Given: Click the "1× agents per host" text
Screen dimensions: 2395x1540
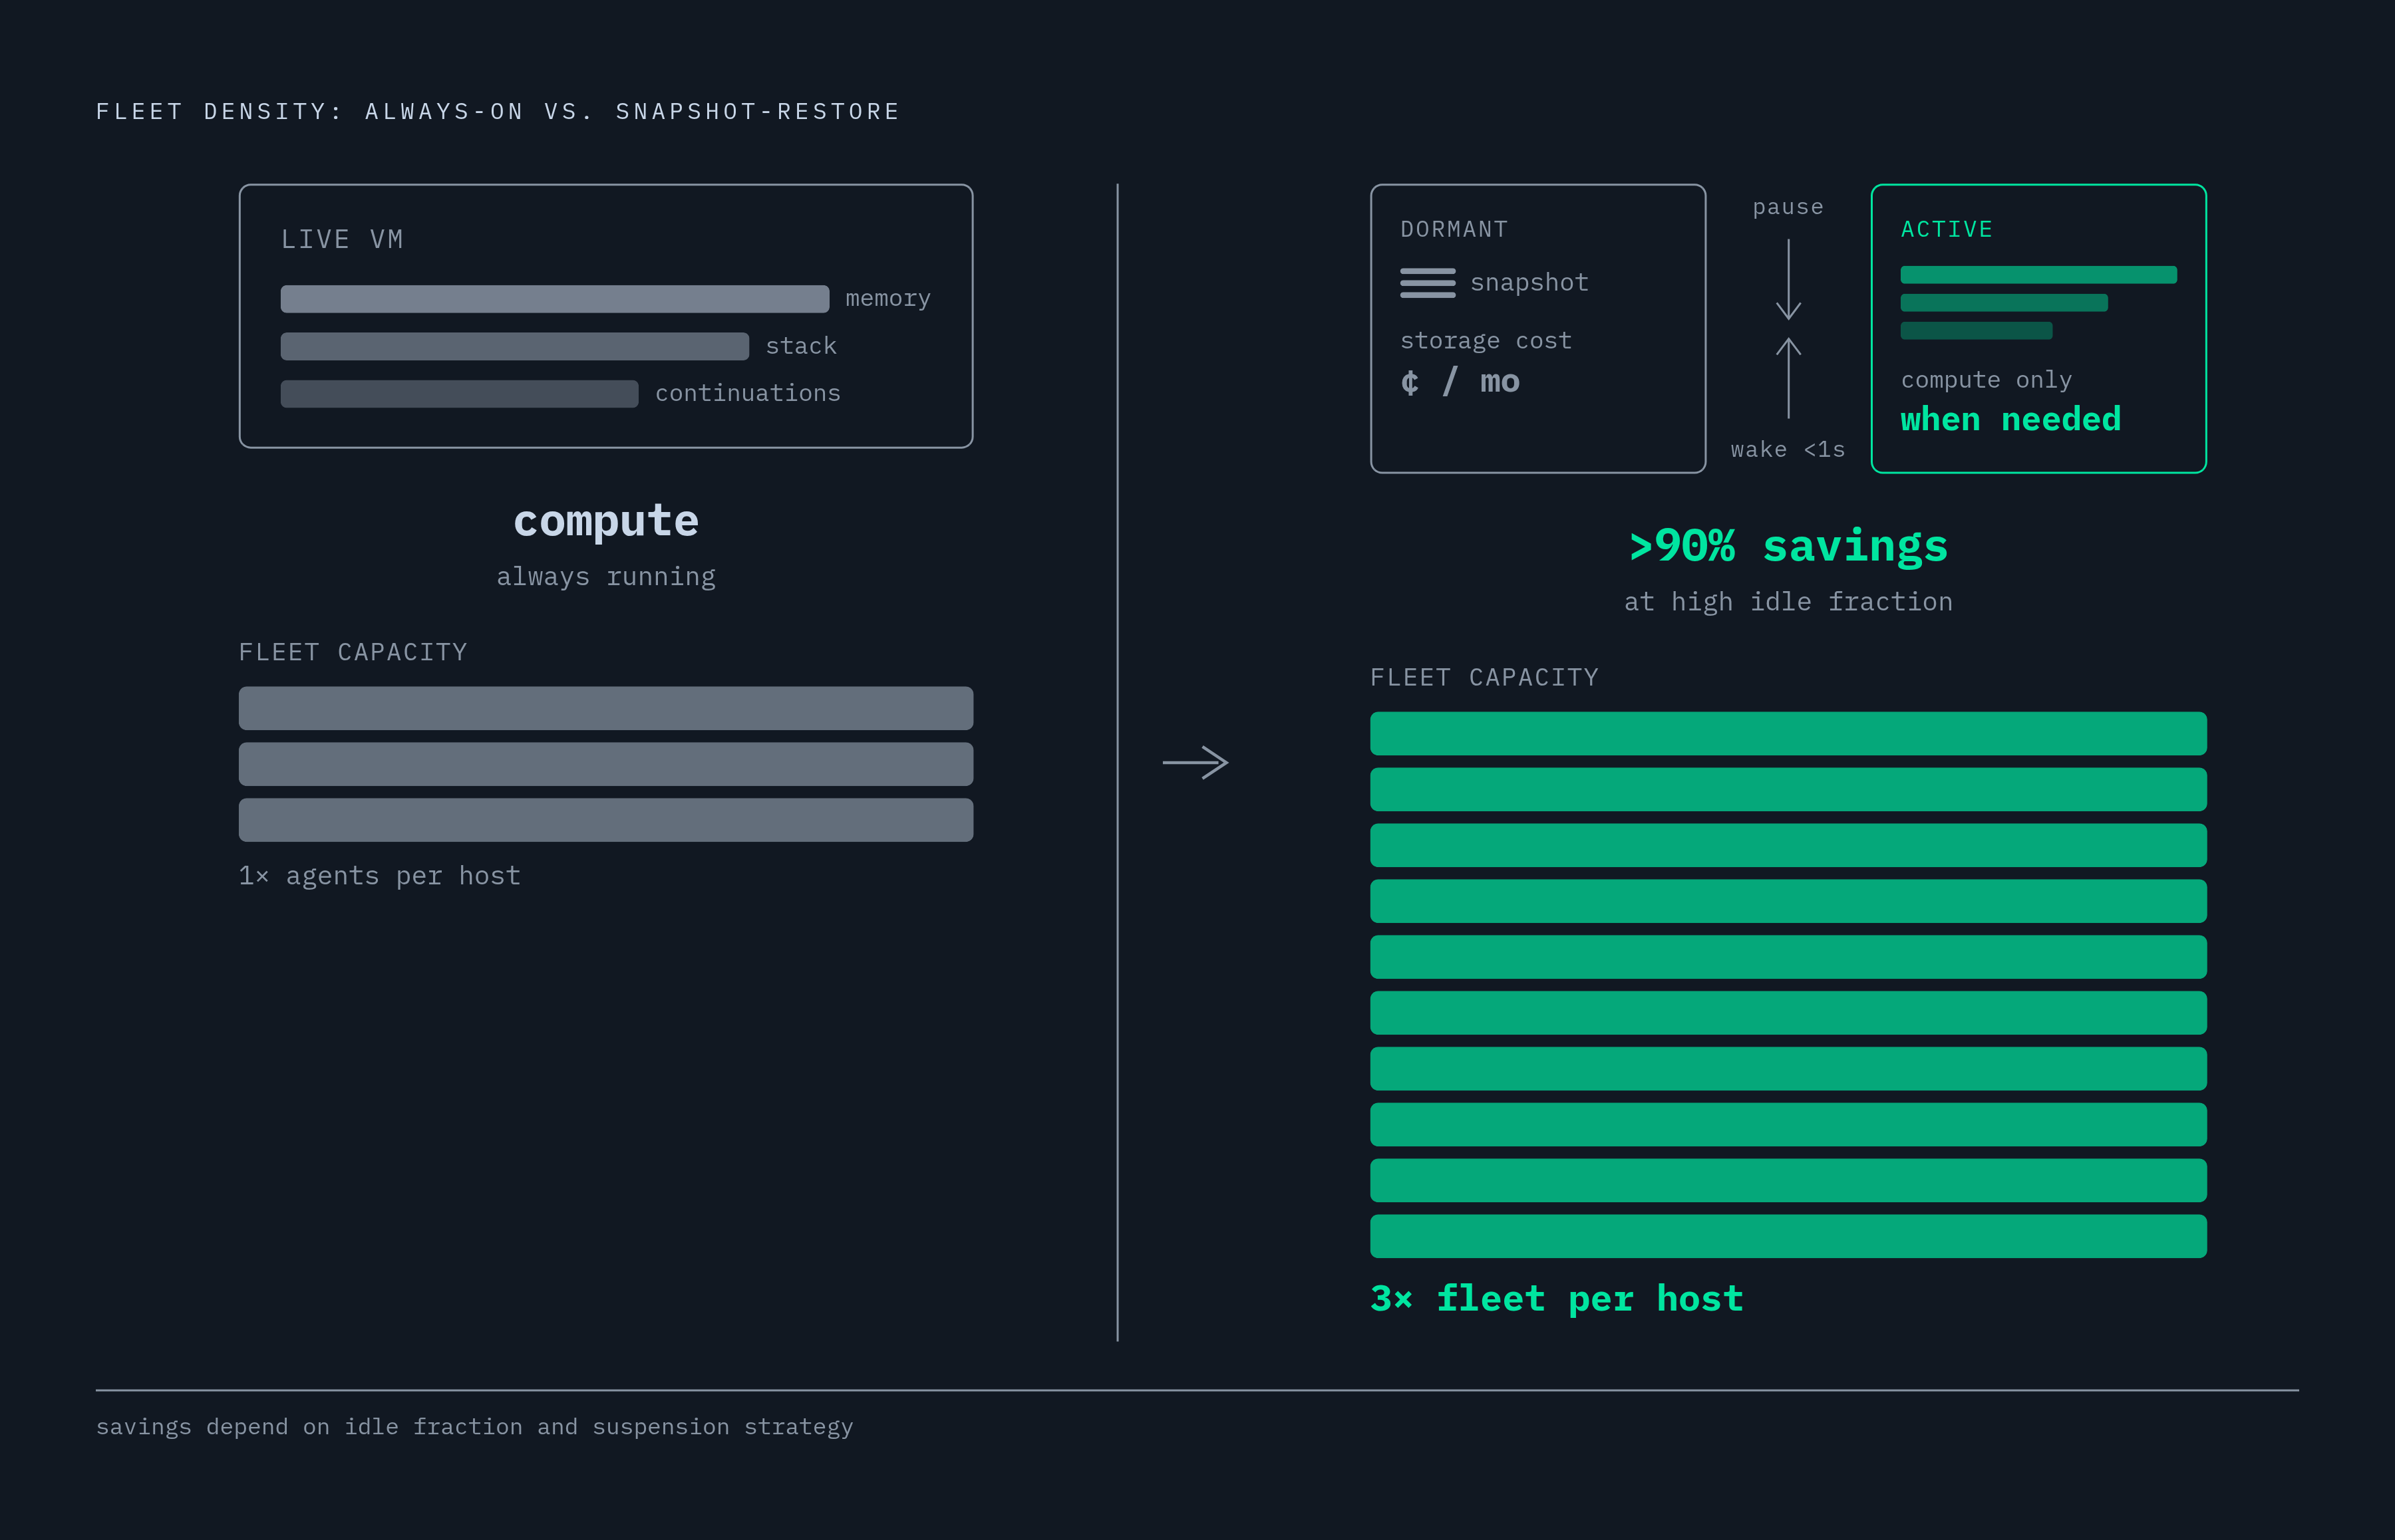Looking at the screenshot, I should tap(379, 876).
